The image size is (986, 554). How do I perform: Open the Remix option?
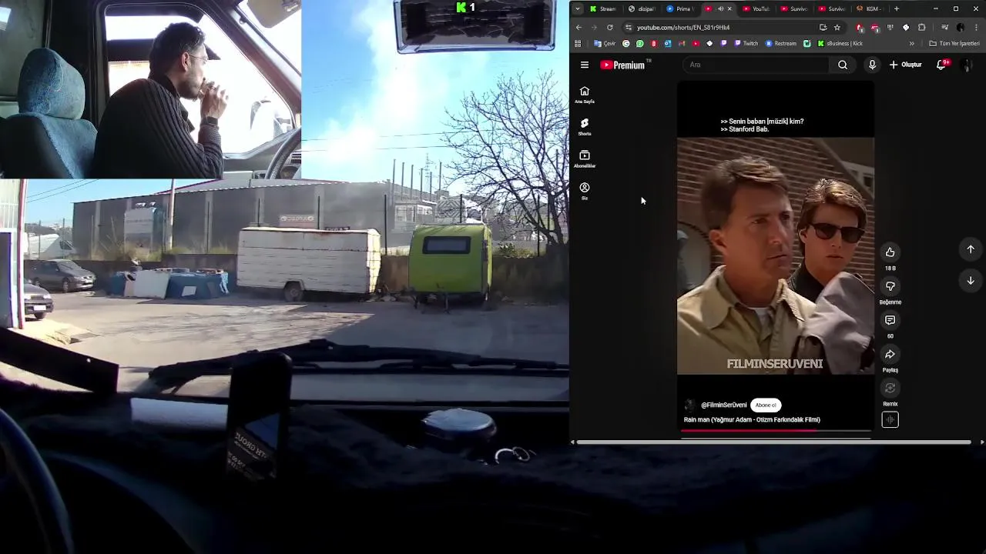tap(890, 388)
